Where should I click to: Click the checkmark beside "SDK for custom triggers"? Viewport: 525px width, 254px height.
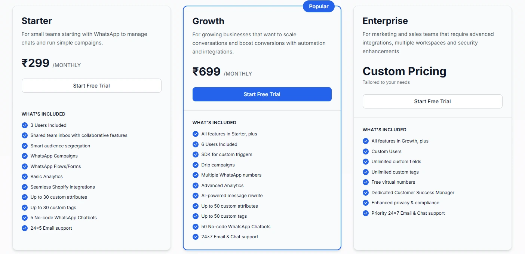pos(196,154)
